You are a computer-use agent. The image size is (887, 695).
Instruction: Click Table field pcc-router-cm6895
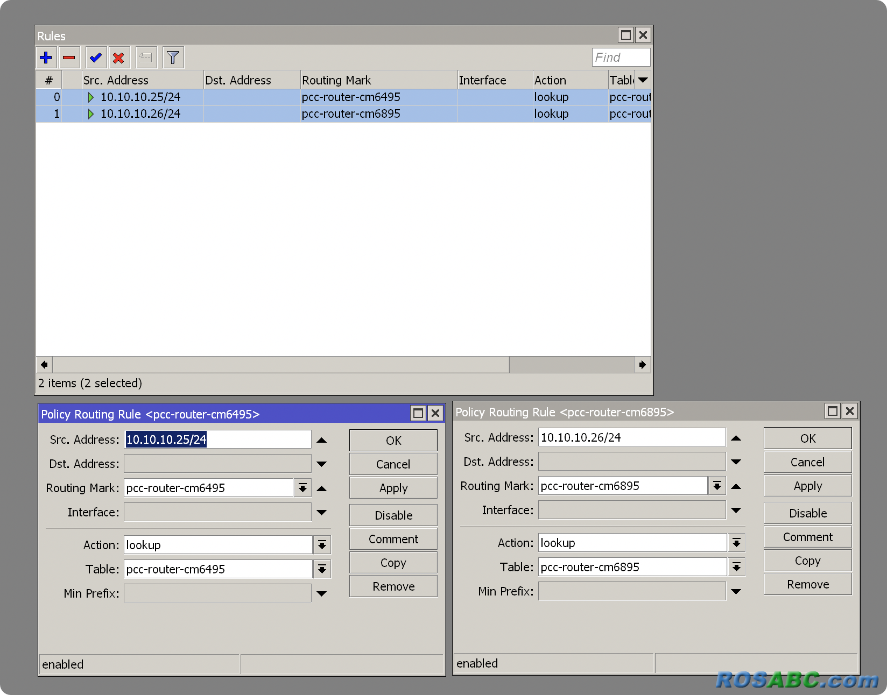632,567
